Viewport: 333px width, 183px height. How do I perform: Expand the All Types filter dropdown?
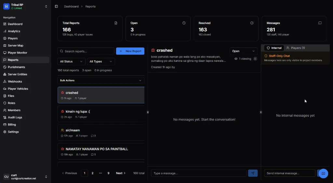[x=101, y=61]
